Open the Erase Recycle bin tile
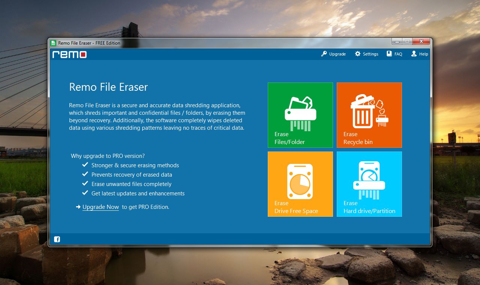 tap(369, 115)
